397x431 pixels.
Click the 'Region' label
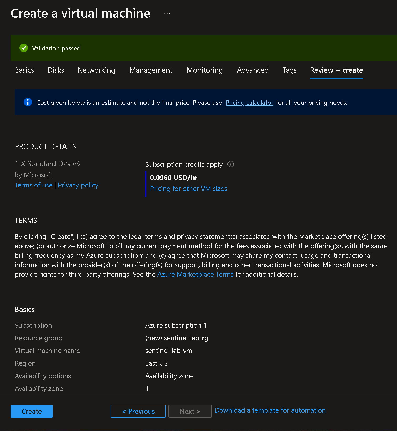[25, 363]
